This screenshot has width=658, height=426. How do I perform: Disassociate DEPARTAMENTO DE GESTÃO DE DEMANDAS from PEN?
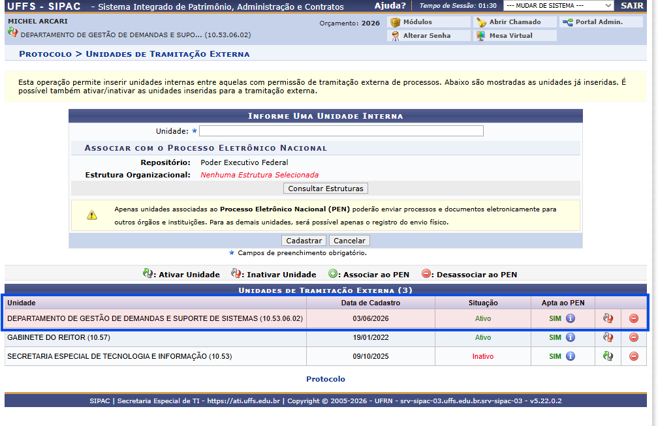pos(634,318)
